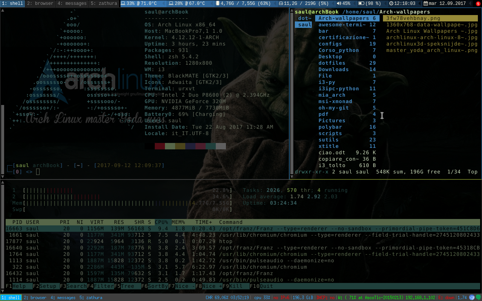Click the red color block in neofetch palette
Screen dimensions: 482x301
(x=160, y=146)
